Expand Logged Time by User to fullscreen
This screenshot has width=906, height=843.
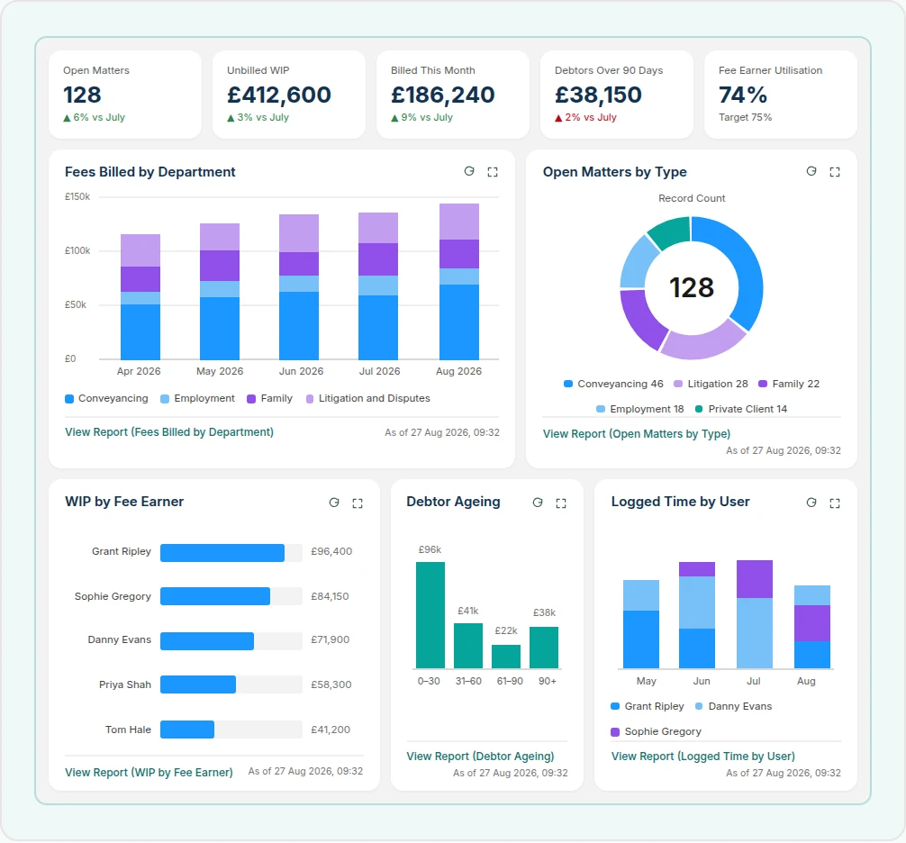tap(834, 503)
